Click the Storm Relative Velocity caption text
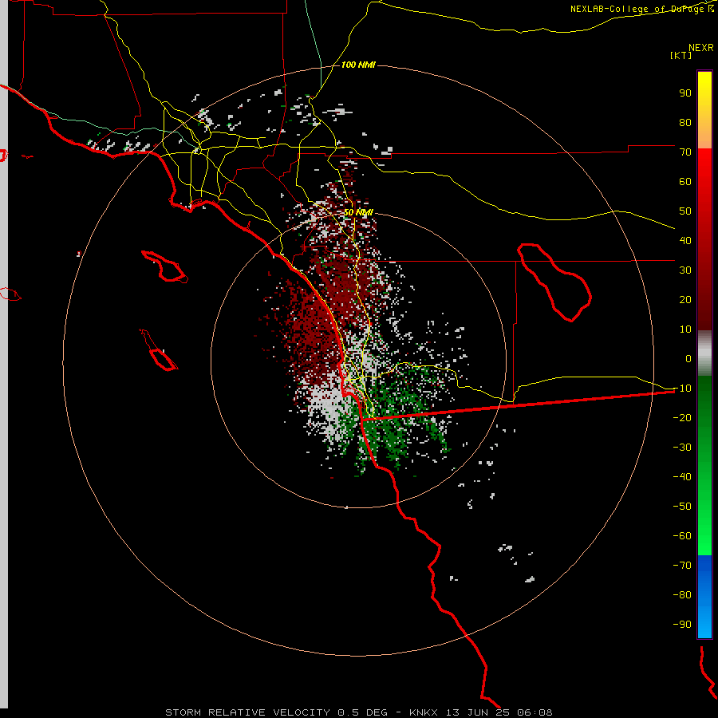 tap(358, 712)
